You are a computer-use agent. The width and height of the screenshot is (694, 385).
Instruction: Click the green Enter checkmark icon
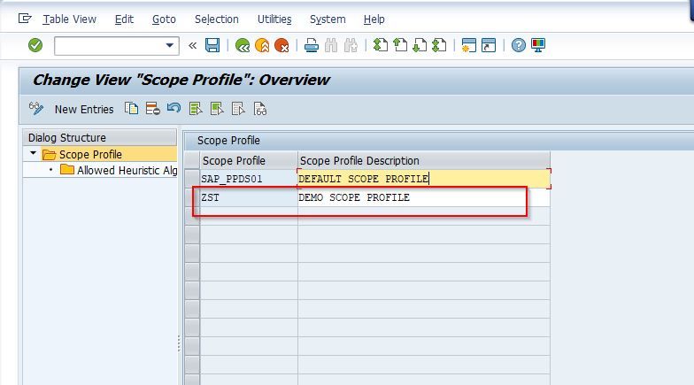click(35, 45)
